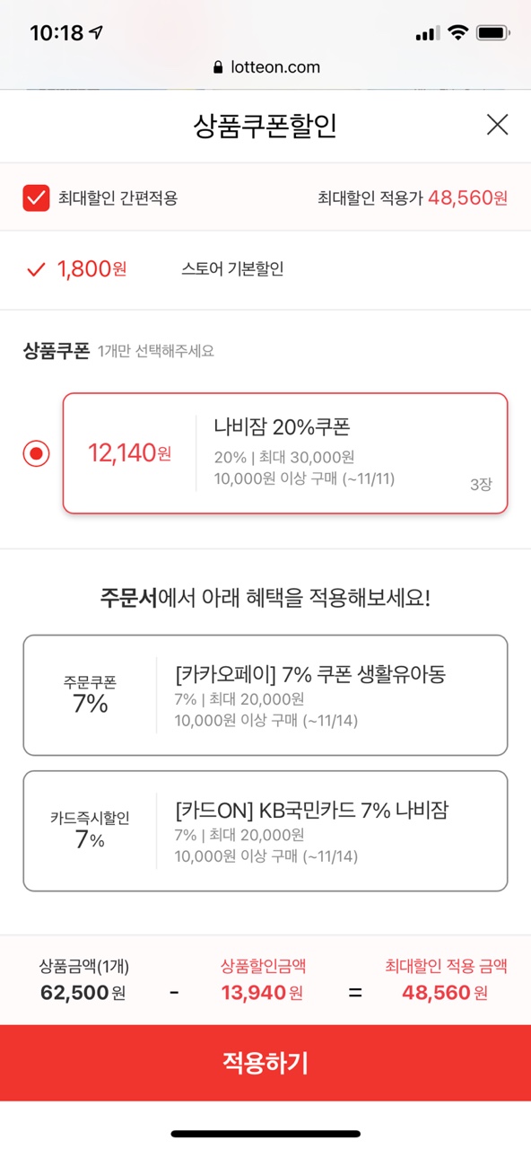This screenshot has height=1149, width=531.
Task: Tap the lotteon.com address bar
Action: 265,67
